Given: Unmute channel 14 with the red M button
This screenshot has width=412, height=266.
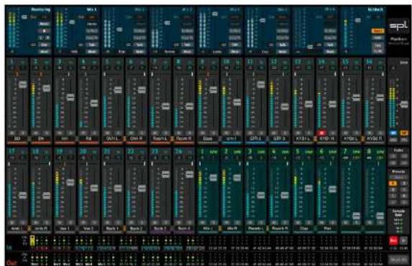Looking at the screenshot, I should tap(322, 133).
